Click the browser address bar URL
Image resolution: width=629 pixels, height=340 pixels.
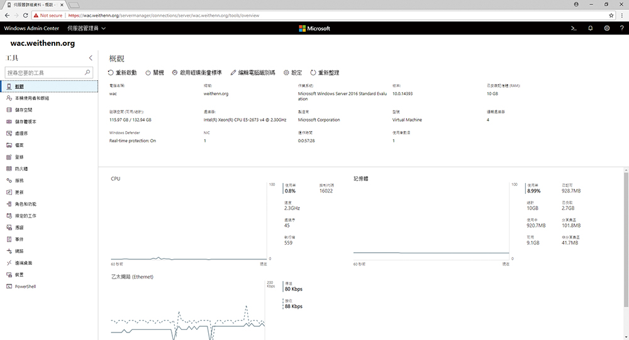tap(164, 15)
